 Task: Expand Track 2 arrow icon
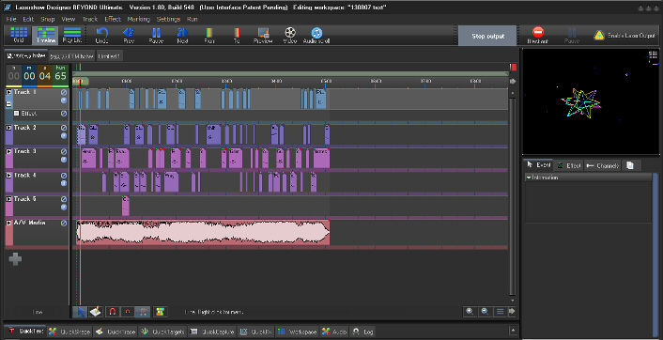tap(8, 128)
